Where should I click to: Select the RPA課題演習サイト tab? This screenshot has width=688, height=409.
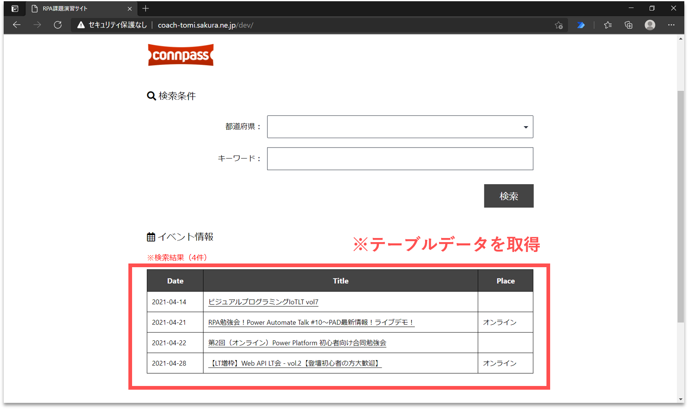coord(78,9)
